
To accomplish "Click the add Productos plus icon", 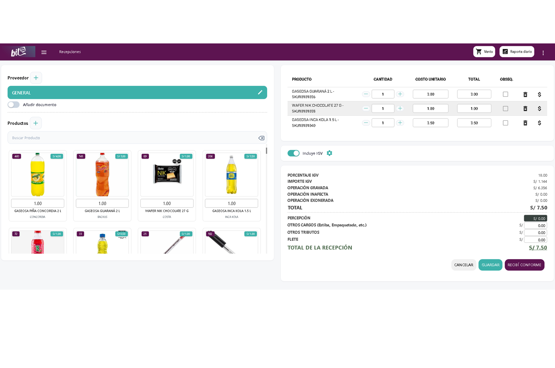I will coord(36,123).
